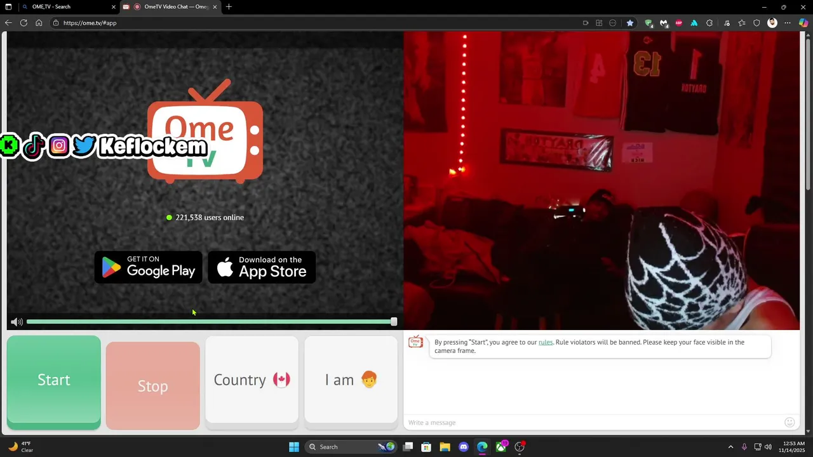Viewport: 813px width, 457px height.
Task: Open the app available icon in address bar
Action: [x=599, y=23]
